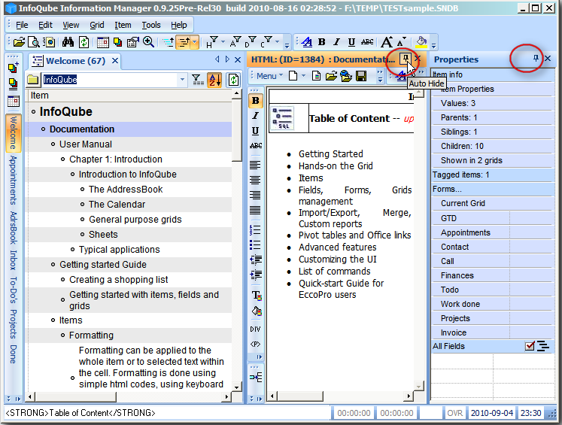Image resolution: width=562 pixels, height=425 pixels.
Task: Click the open folder icon in main toolbar
Action: pos(19,42)
